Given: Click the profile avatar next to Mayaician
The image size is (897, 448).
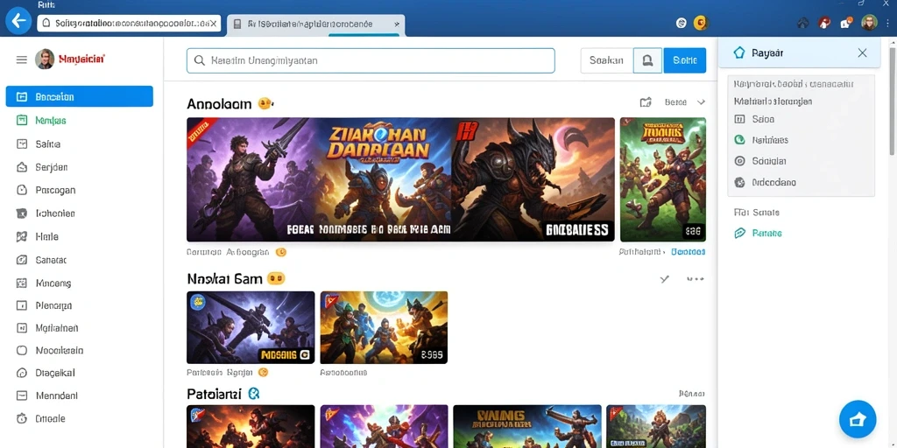Looking at the screenshot, I should point(45,59).
